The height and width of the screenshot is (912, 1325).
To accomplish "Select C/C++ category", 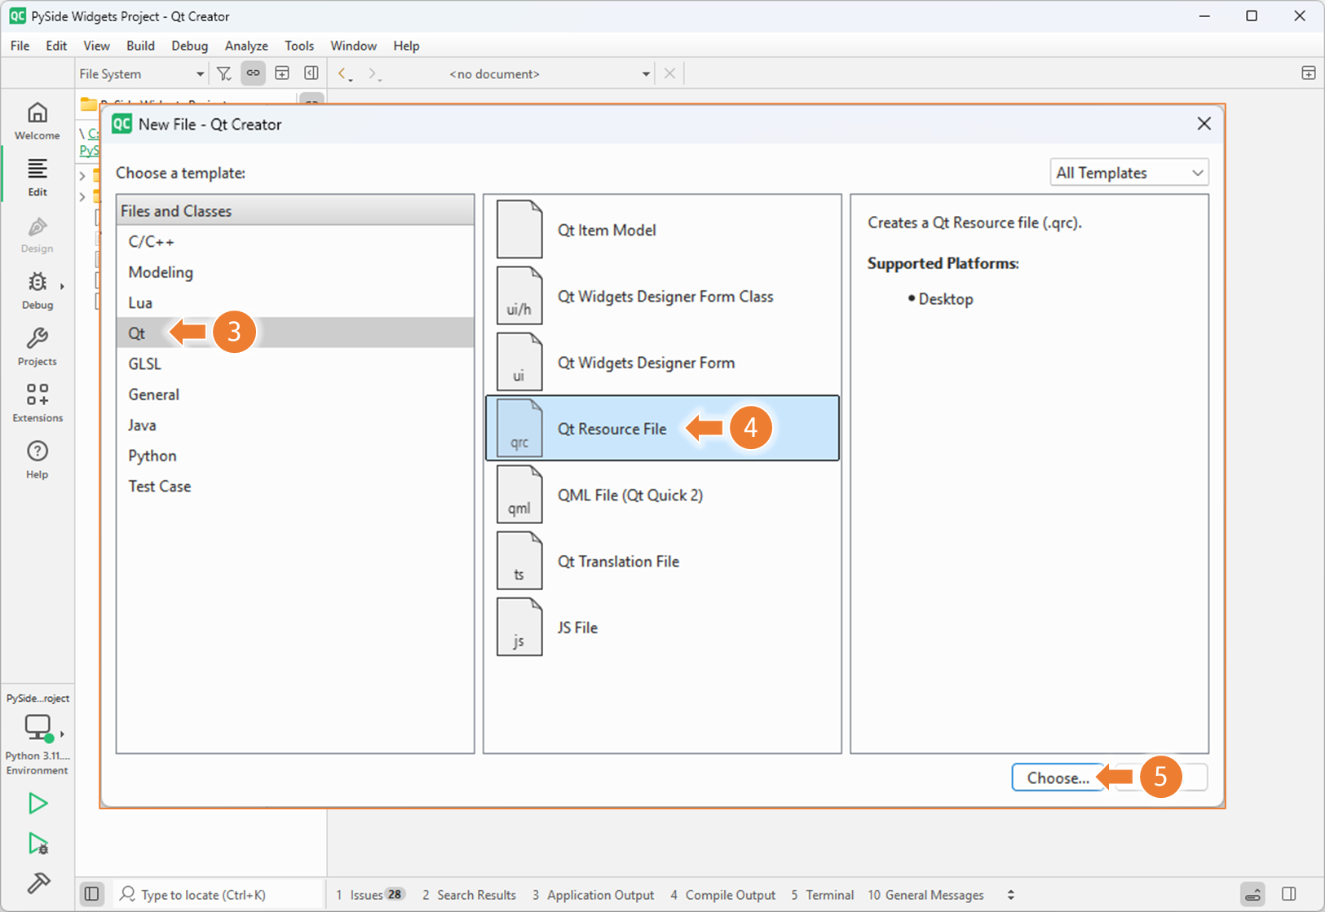I will [x=295, y=241].
